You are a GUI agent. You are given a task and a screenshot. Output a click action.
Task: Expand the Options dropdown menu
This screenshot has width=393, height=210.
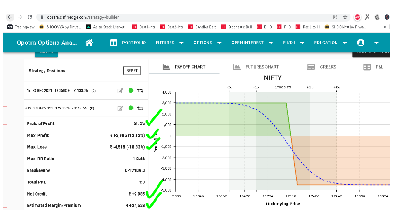coord(207,43)
